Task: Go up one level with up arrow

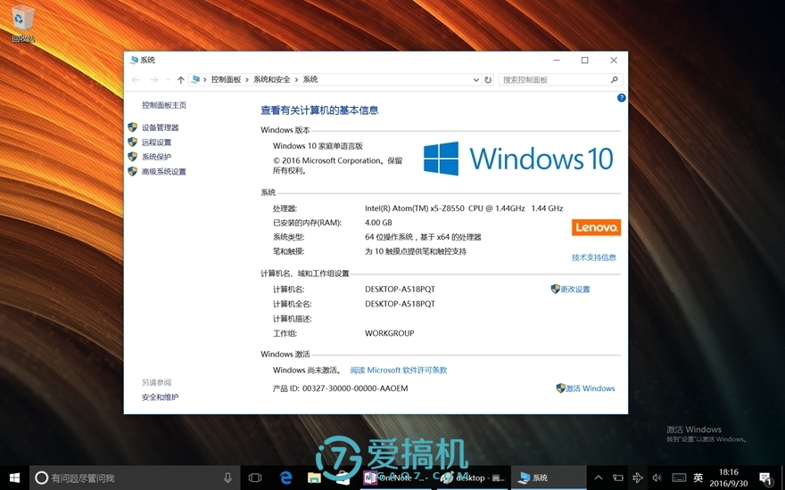Action: point(181,79)
